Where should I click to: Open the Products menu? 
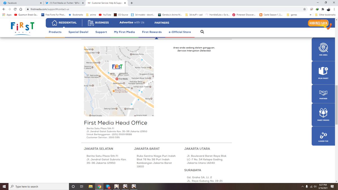(55, 32)
